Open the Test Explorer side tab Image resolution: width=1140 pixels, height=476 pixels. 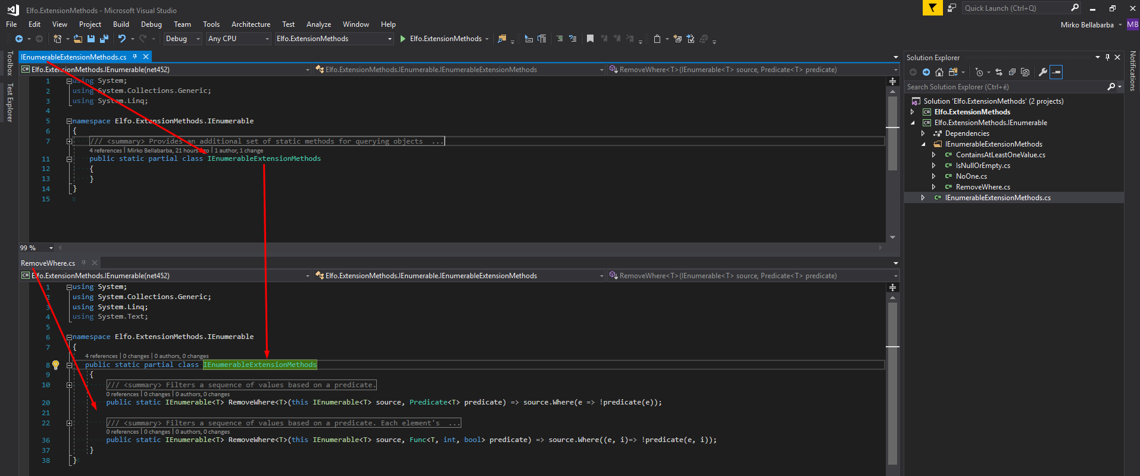tap(10, 102)
